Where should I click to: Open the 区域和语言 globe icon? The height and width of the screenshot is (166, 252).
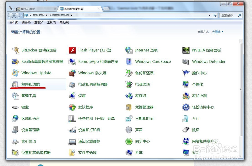pyautogui.click(x=15, y=119)
